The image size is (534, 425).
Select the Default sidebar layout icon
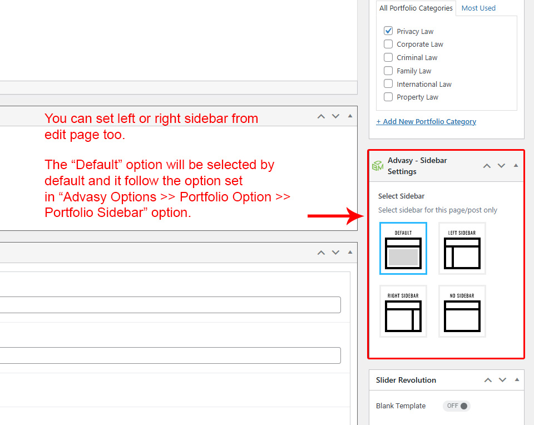tap(403, 248)
